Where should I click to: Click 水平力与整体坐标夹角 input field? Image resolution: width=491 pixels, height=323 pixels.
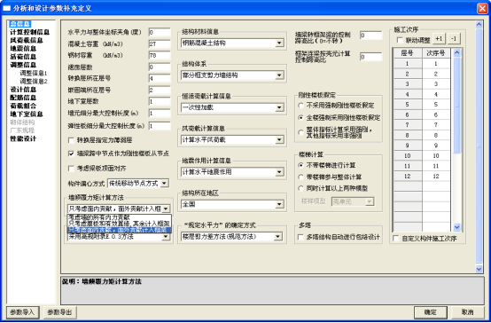pos(160,32)
